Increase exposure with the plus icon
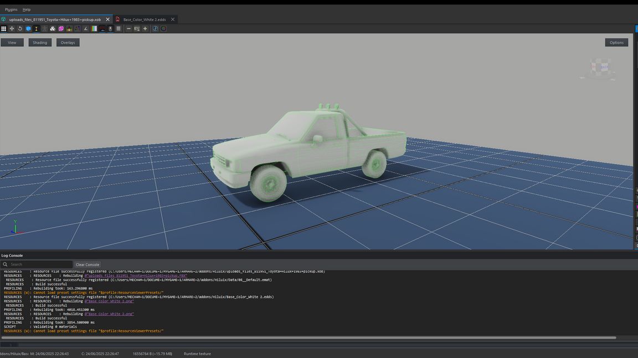The height and width of the screenshot is (358, 638). pyautogui.click(x=145, y=29)
